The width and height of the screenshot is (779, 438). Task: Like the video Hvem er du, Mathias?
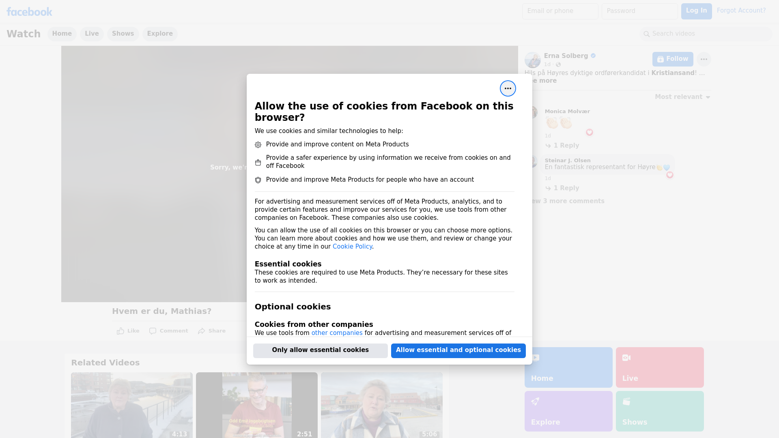pyautogui.click(x=128, y=331)
